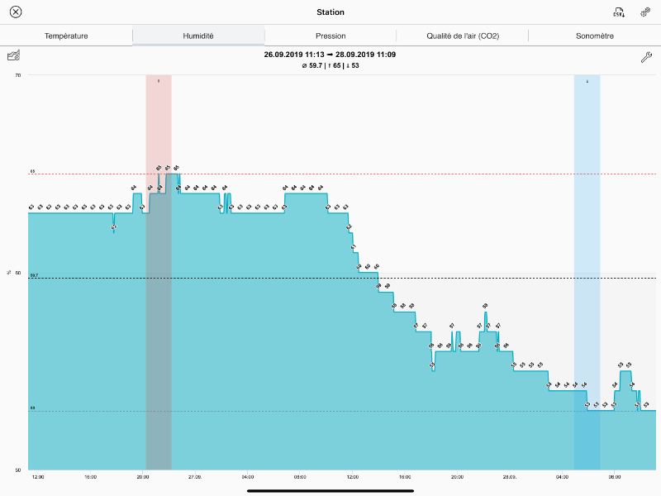Viewport: 661px width, 496px height.
Task: Tap the 27.09. date on time axis
Action: [195, 477]
